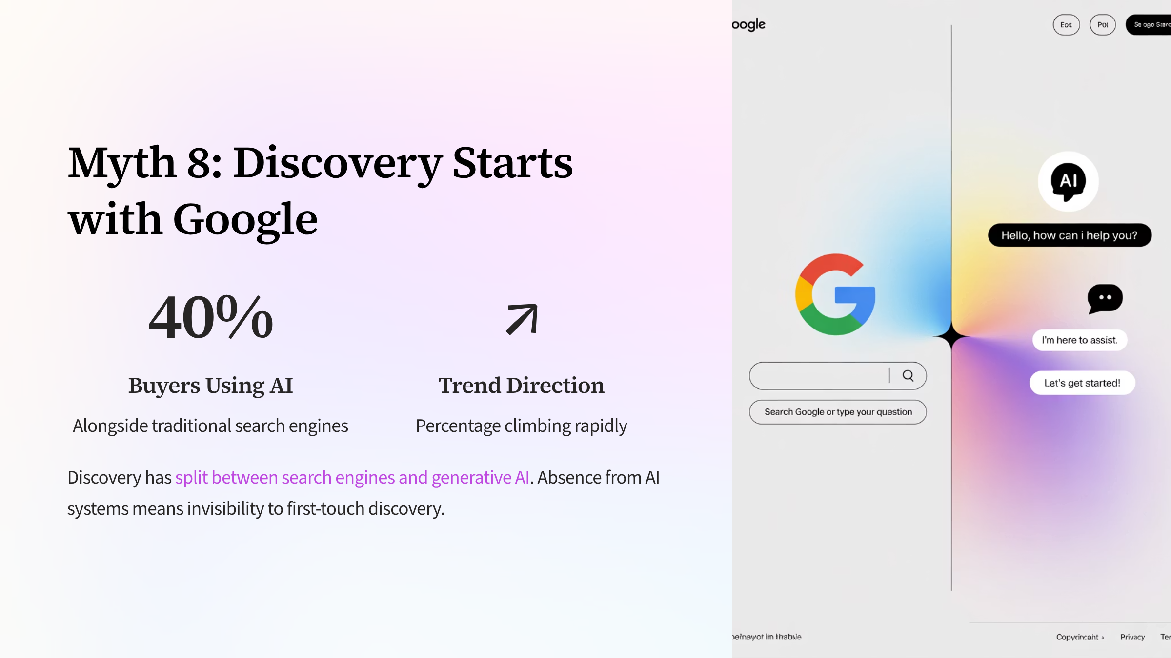The image size is (1171, 658).
Task: Click the black pill button at top right
Action: pyautogui.click(x=1149, y=25)
